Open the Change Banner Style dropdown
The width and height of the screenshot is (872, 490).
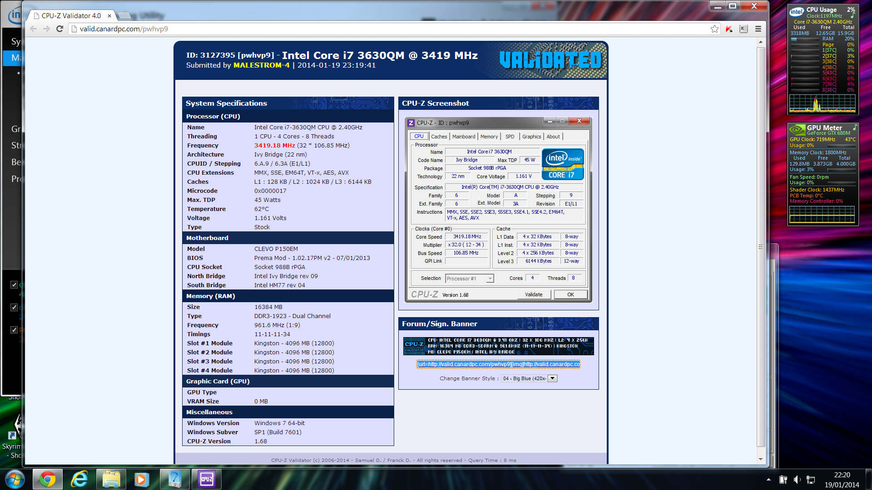point(529,378)
